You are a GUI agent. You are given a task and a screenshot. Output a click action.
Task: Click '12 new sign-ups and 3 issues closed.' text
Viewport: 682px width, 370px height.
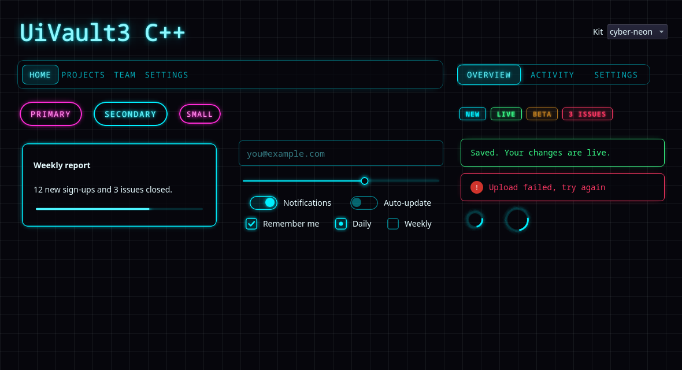click(103, 190)
